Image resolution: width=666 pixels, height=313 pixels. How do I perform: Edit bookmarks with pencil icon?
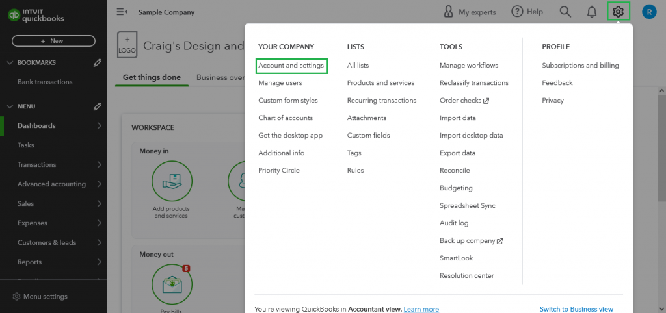[98, 63]
